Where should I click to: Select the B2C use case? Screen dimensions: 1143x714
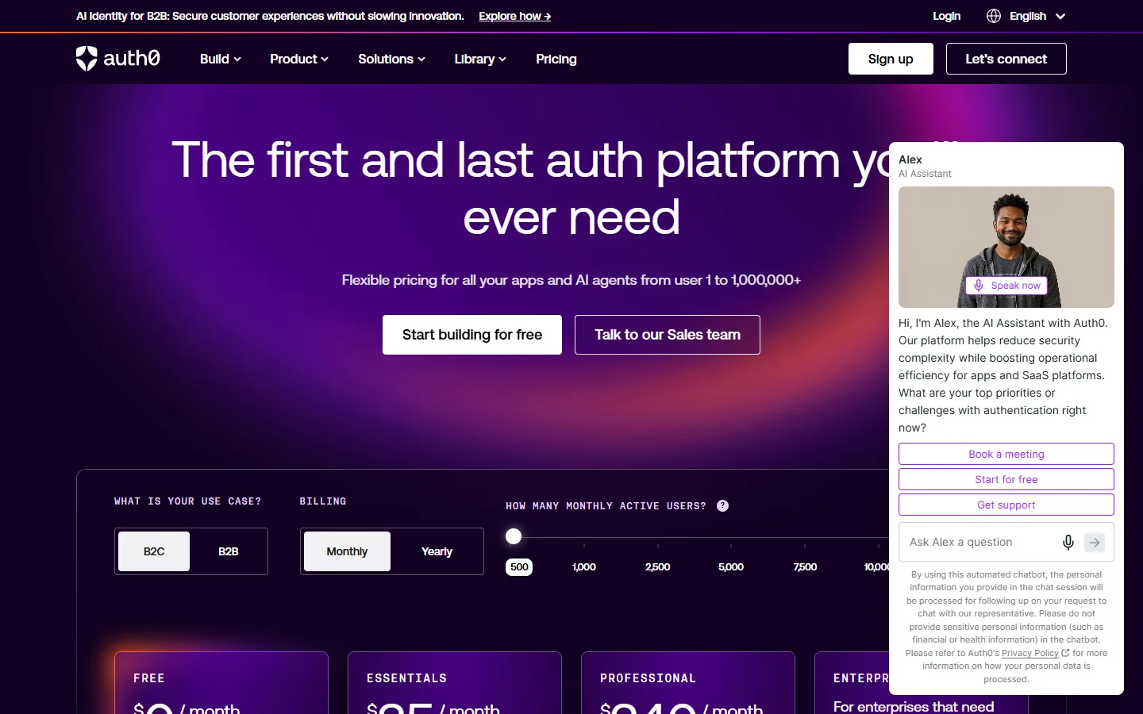(x=154, y=551)
